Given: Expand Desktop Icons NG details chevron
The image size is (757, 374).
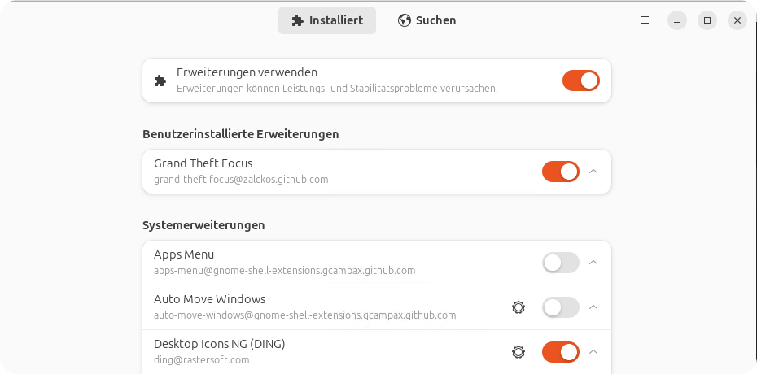Looking at the screenshot, I should click(x=594, y=352).
